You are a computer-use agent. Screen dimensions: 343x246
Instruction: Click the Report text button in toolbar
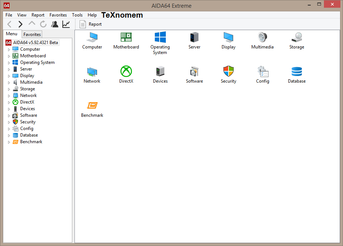(x=95, y=24)
